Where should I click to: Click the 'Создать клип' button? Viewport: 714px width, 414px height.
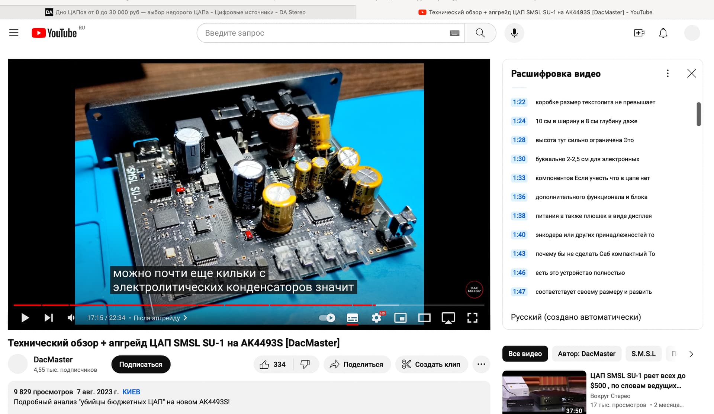tap(431, 365)
